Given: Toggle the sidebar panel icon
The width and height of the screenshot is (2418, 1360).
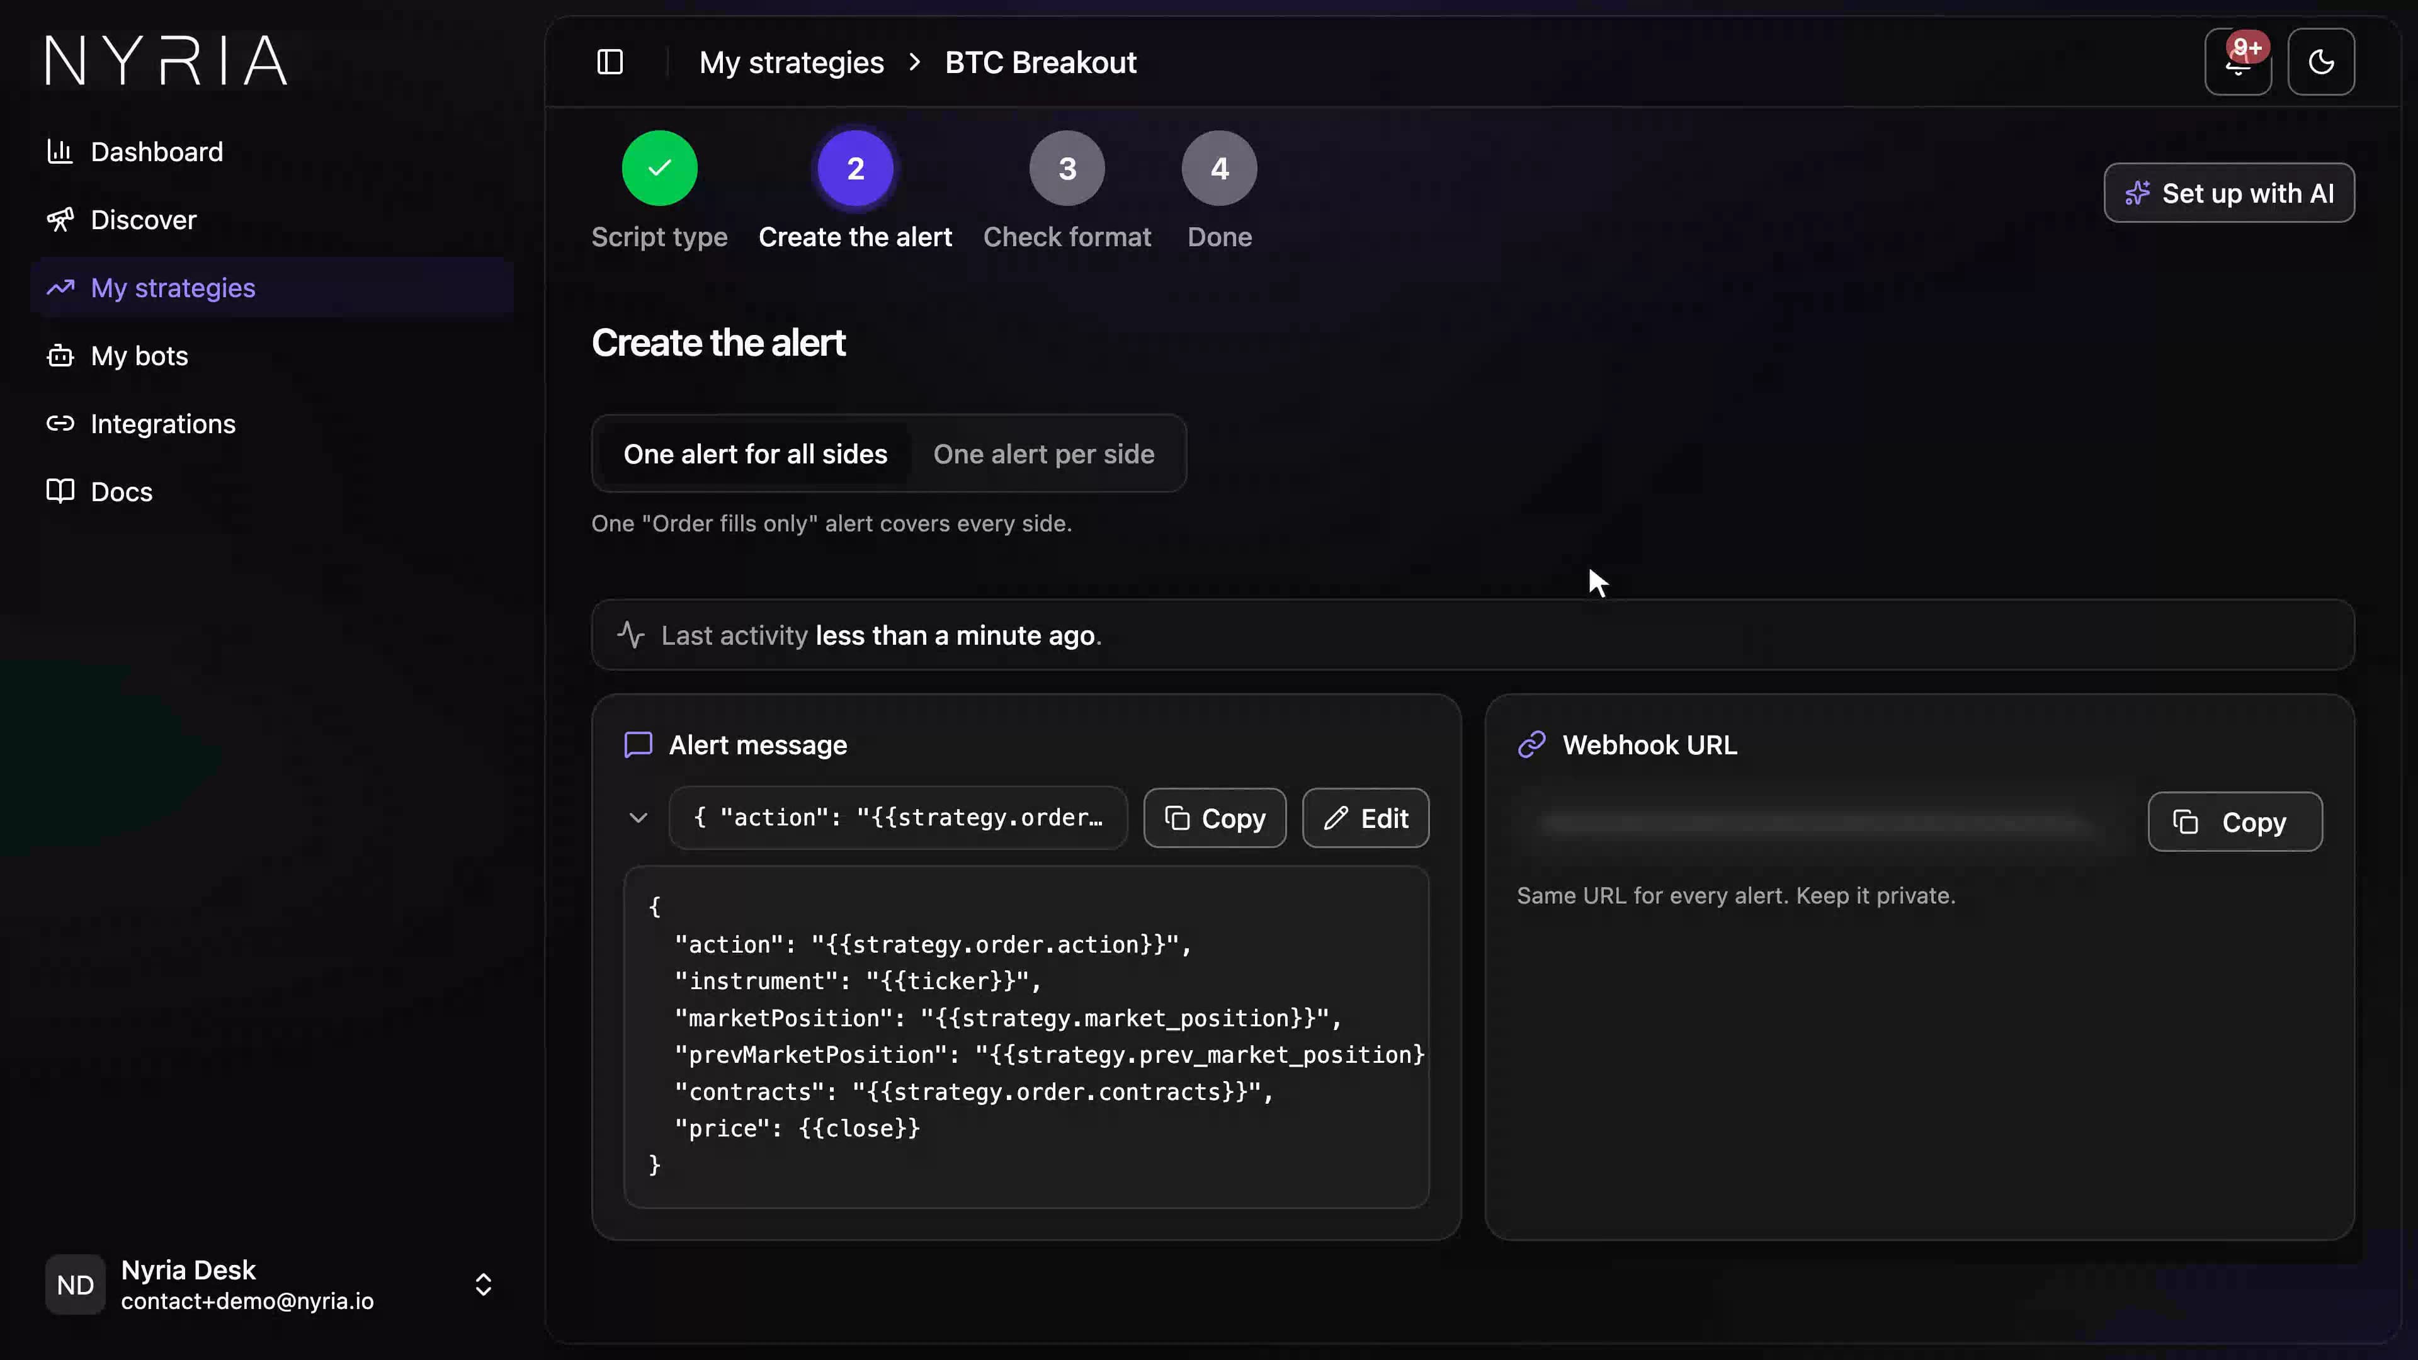Looking at the screenshot, I should (x=610, y=62).
